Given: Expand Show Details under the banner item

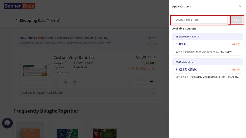Looking at the screenshot, I should [61, 72].
